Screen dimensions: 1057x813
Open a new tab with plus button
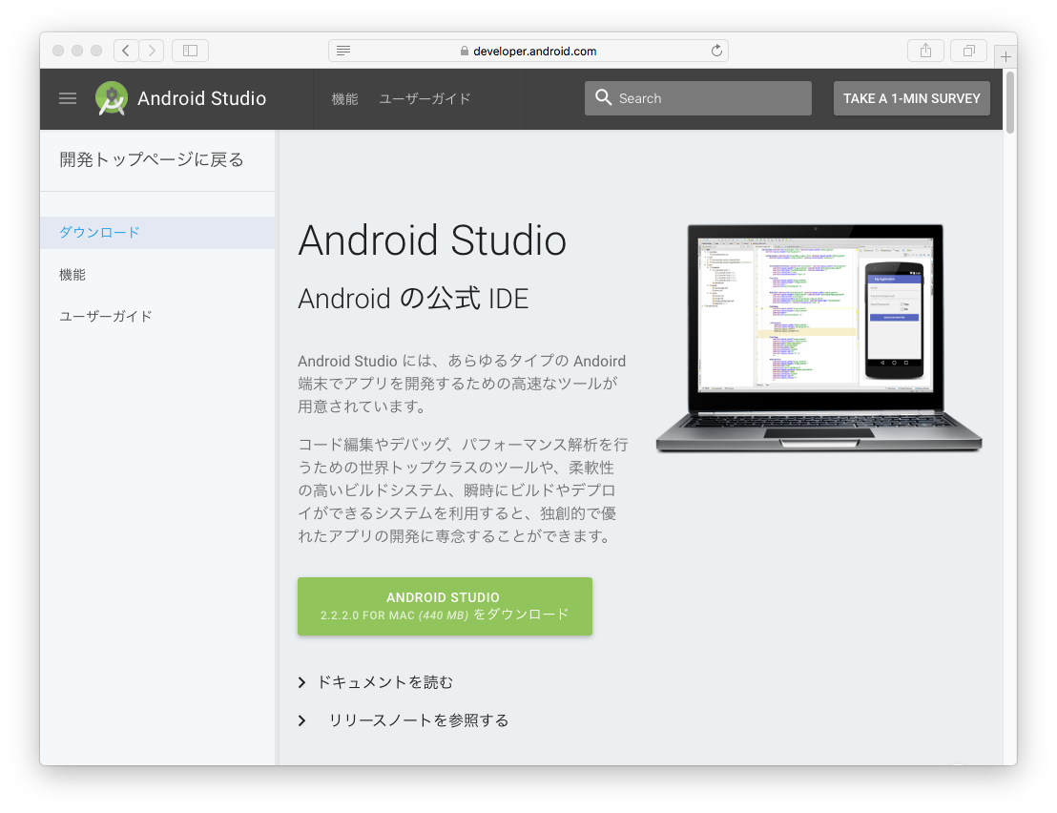click(1005, 56)
